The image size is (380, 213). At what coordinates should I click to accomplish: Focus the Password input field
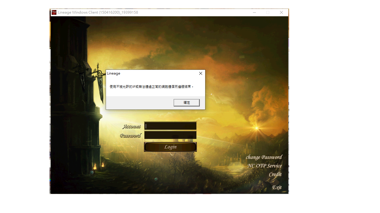170,135
